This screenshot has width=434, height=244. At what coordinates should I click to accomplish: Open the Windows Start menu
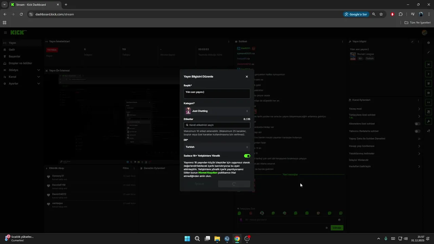pyautogui.click(x=187, y=239)
